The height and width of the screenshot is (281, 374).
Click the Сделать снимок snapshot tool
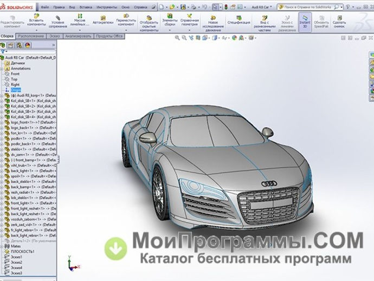[339, 22]
